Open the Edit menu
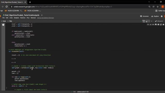Image resolution: width=165 pixels, height=93 pixels. (7, 18)
